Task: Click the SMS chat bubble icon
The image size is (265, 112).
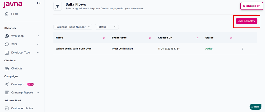Action: click(x=7, y=44)
